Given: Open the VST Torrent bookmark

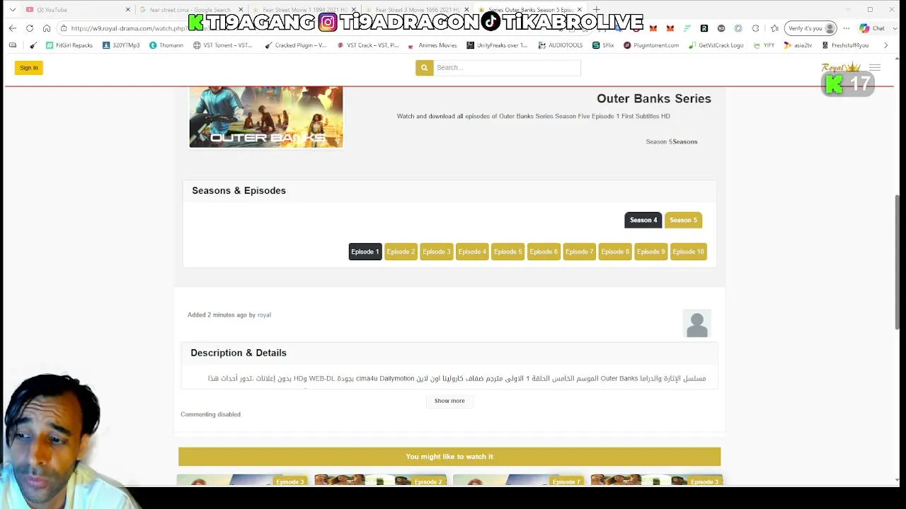Looking at the screenshot, I should pos(222,45).
